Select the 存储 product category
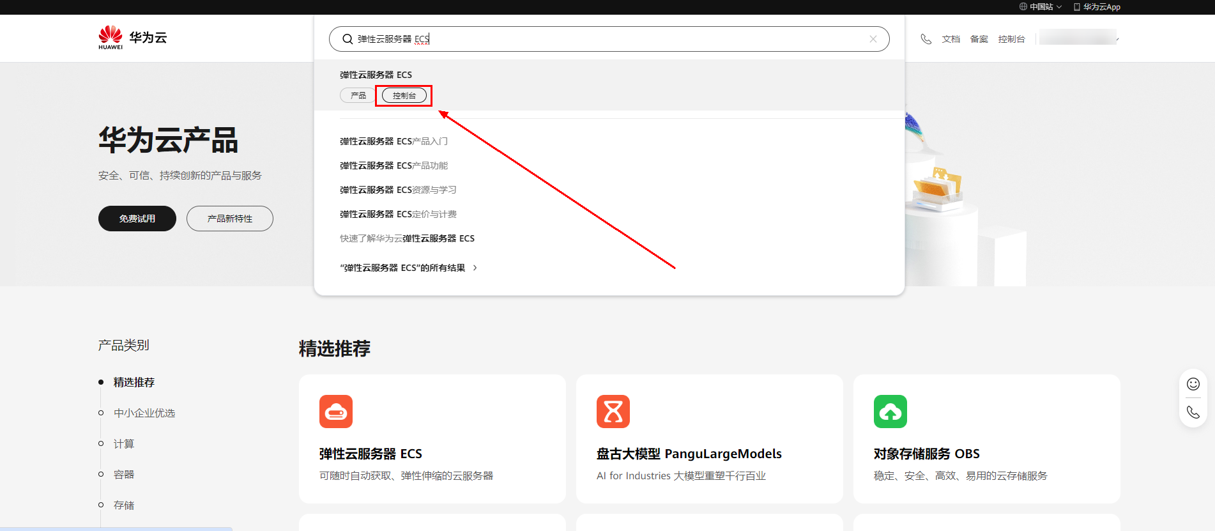 (x=124, y=505)
